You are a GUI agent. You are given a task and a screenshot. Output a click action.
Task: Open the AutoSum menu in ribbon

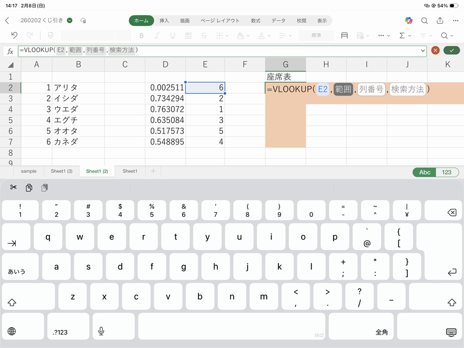click(404, 35)
